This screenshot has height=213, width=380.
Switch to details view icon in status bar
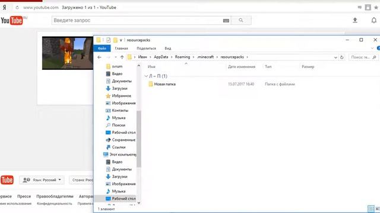[370, 208]
